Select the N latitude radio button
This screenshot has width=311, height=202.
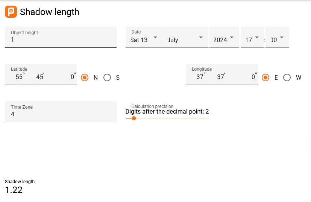point(85,77)
